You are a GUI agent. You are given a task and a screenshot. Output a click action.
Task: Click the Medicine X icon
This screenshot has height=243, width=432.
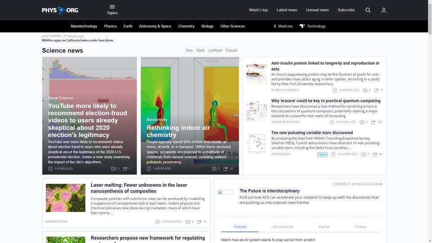coord(274,26)
